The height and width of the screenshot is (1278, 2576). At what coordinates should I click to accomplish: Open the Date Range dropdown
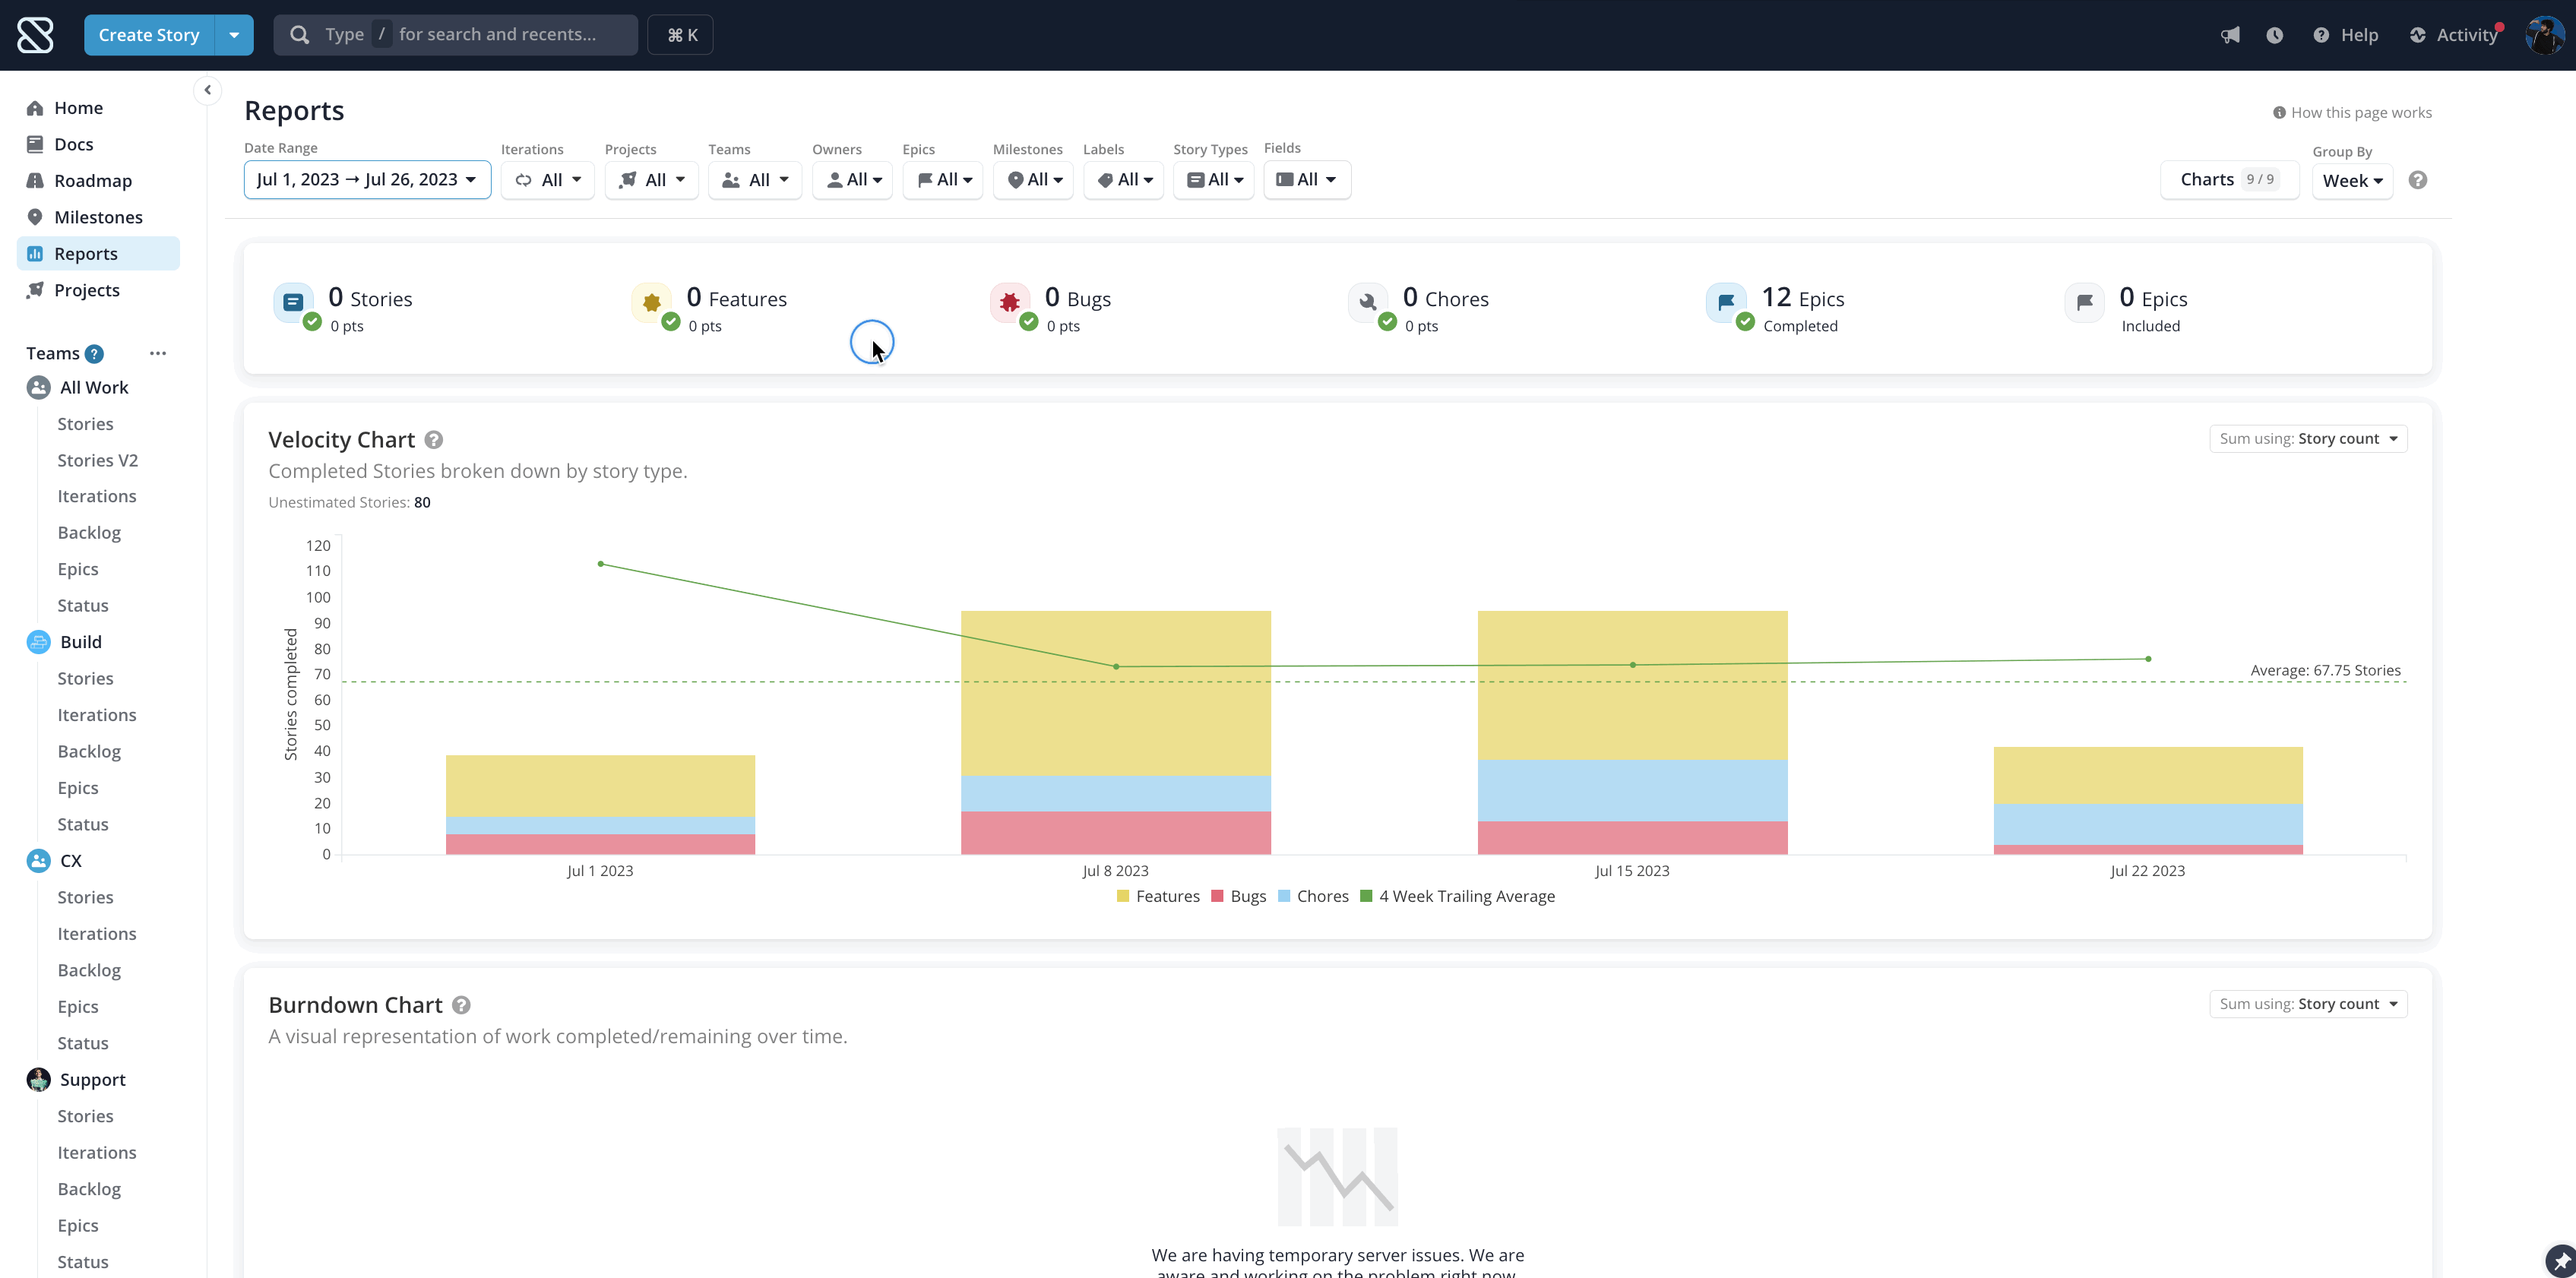click(x=367, y=180)
